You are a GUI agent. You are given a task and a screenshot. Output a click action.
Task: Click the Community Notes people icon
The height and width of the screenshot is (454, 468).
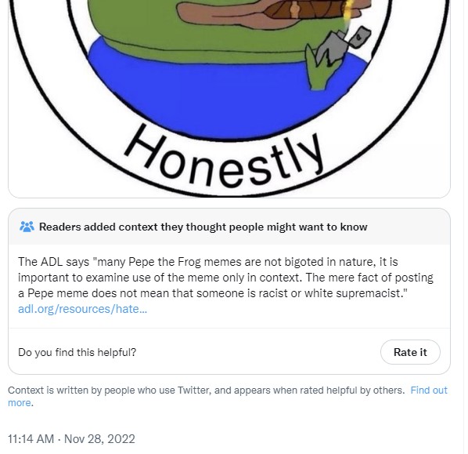pos(27,227)
